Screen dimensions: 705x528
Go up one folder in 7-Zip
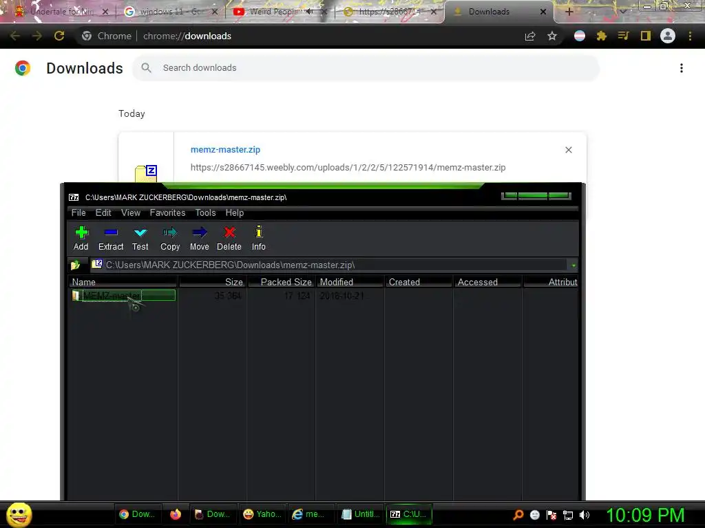tap(76, 265)
